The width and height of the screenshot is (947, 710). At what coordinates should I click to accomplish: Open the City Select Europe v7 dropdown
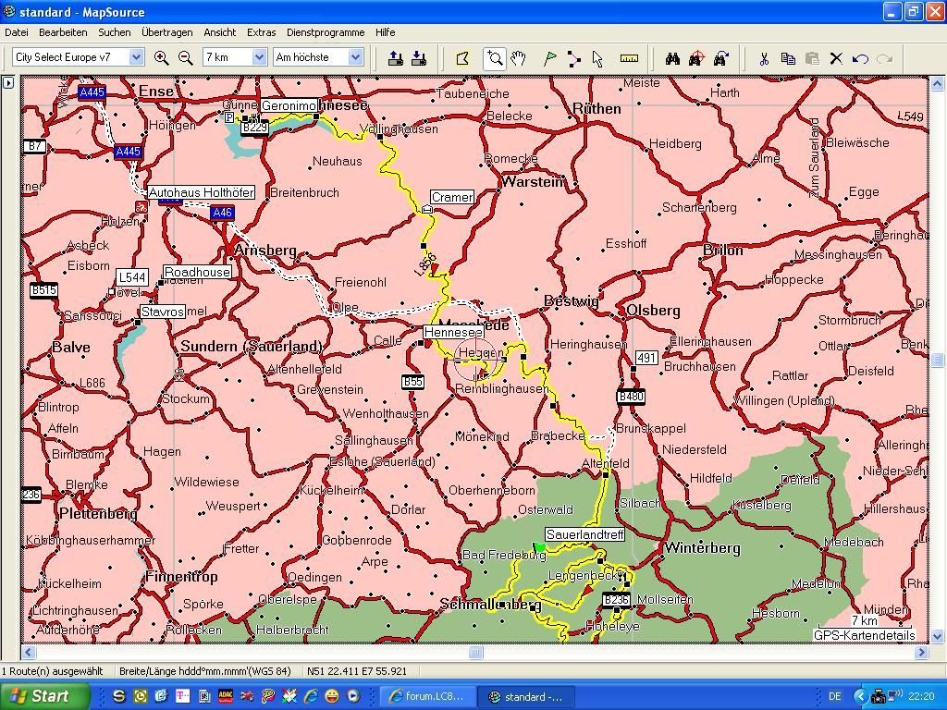136,57
